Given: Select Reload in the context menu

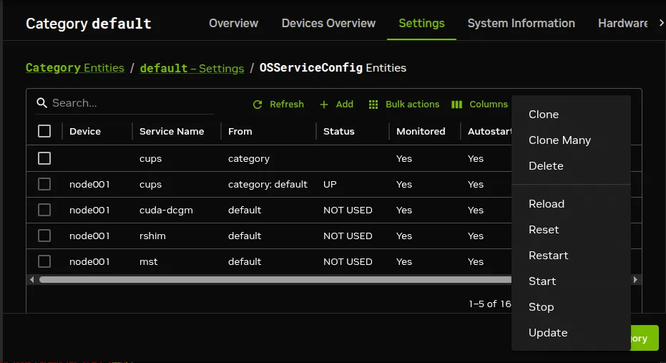Looking at the screenshot, I should coord(571,203).
